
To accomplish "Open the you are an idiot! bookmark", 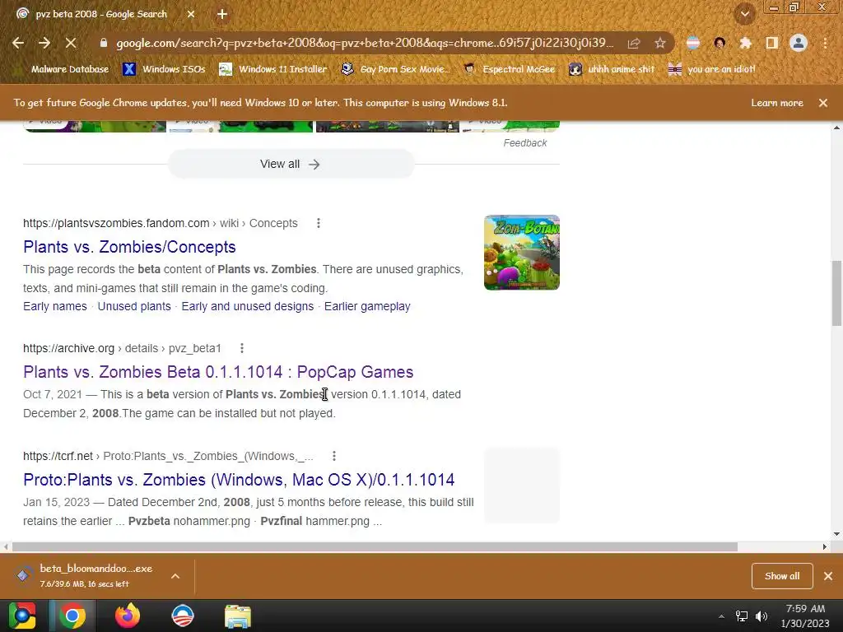I will (712, 69).
